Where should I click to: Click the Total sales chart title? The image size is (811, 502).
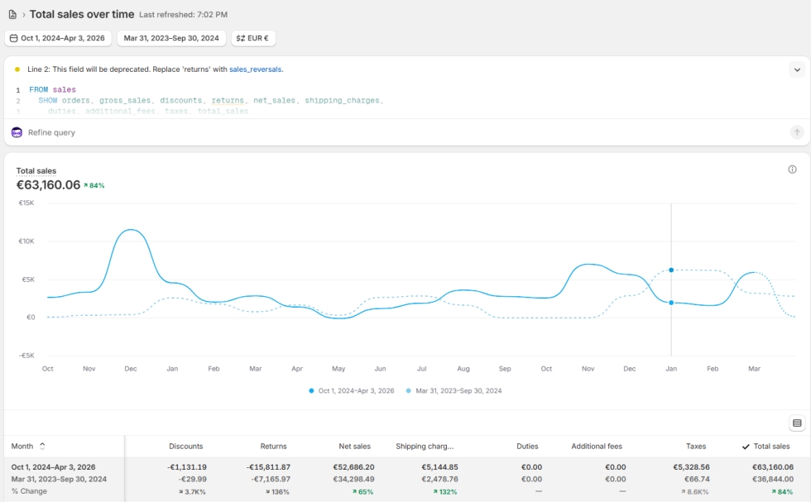pyautogui.click(x=36, y=170)
